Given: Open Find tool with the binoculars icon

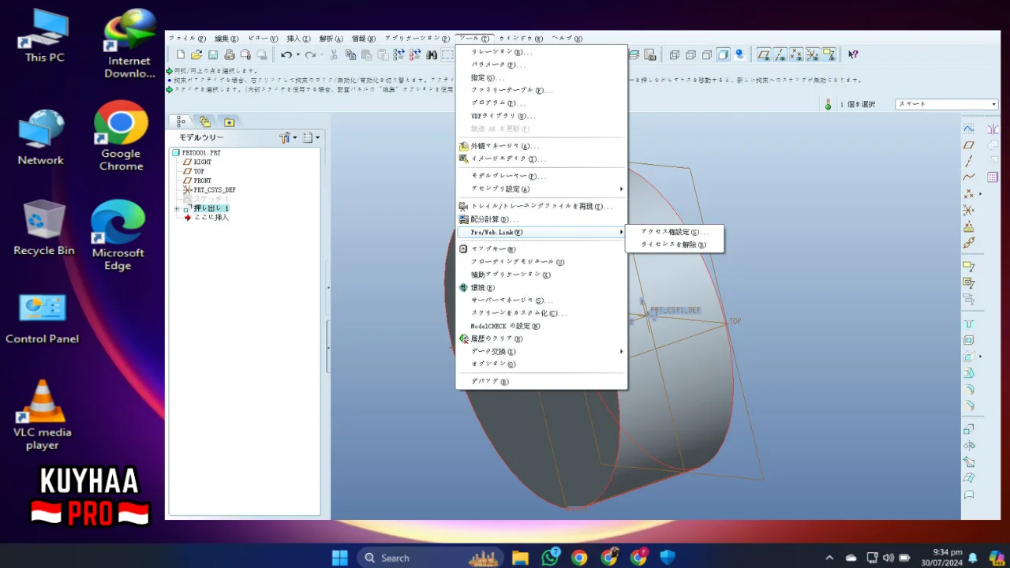Looking at the screenshot, I should 432,54.
